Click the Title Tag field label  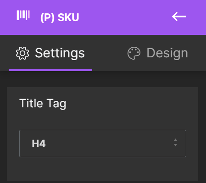click(x=43, y=104)
